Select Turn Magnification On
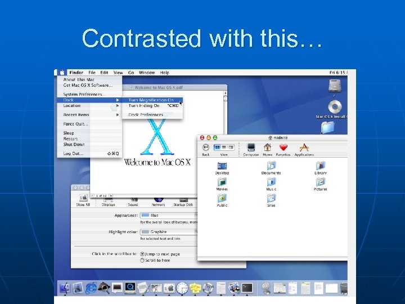The height and width of the screenshot is (304, 405). pos(152,100)
